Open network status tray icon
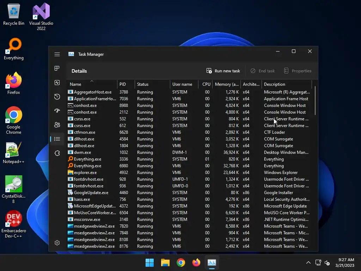The width and height of the screenshot is (361, 271). 318,263
